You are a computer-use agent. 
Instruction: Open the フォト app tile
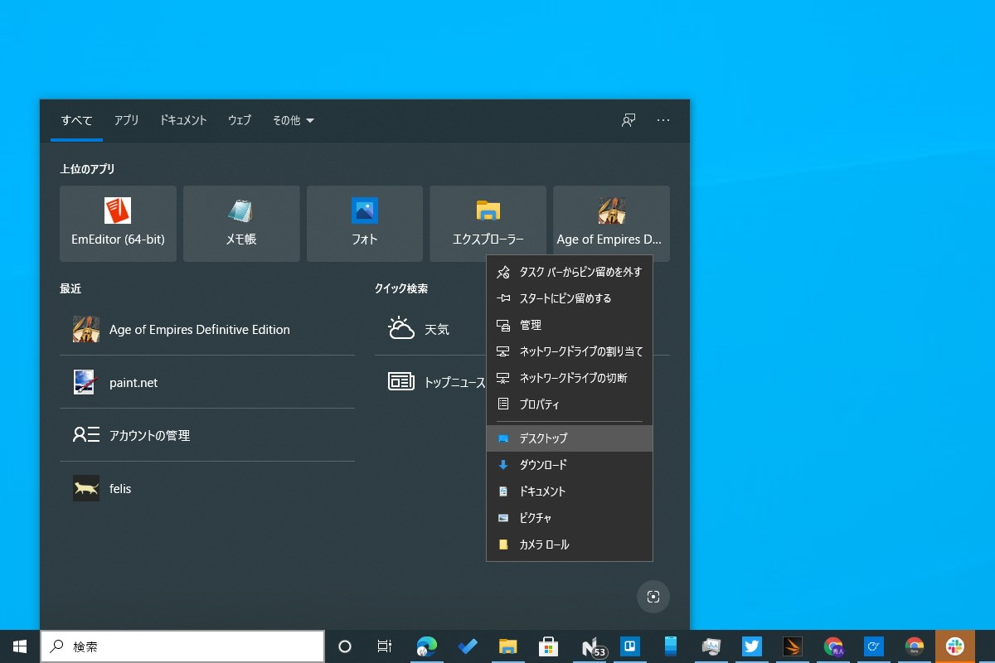pos(365,223)
